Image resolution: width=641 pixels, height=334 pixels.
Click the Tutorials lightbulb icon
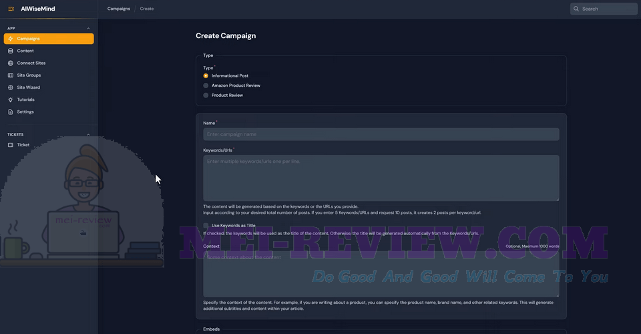11,100
